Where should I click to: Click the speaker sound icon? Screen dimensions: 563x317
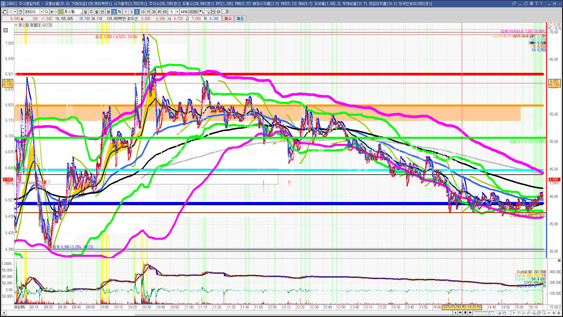pos(52,12)
